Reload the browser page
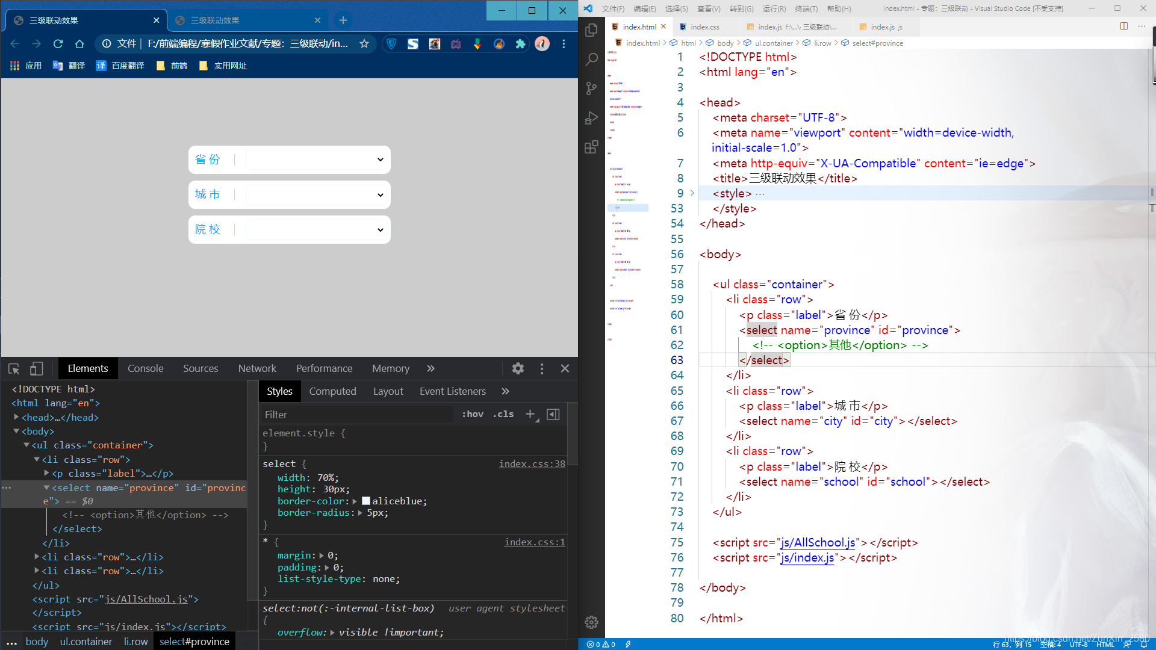The image size is (1156, 650). click(x=58, y=44)
